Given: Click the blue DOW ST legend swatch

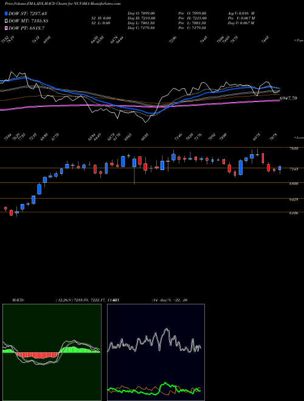Looking at the screenshot, I should (x=6, y=13).
